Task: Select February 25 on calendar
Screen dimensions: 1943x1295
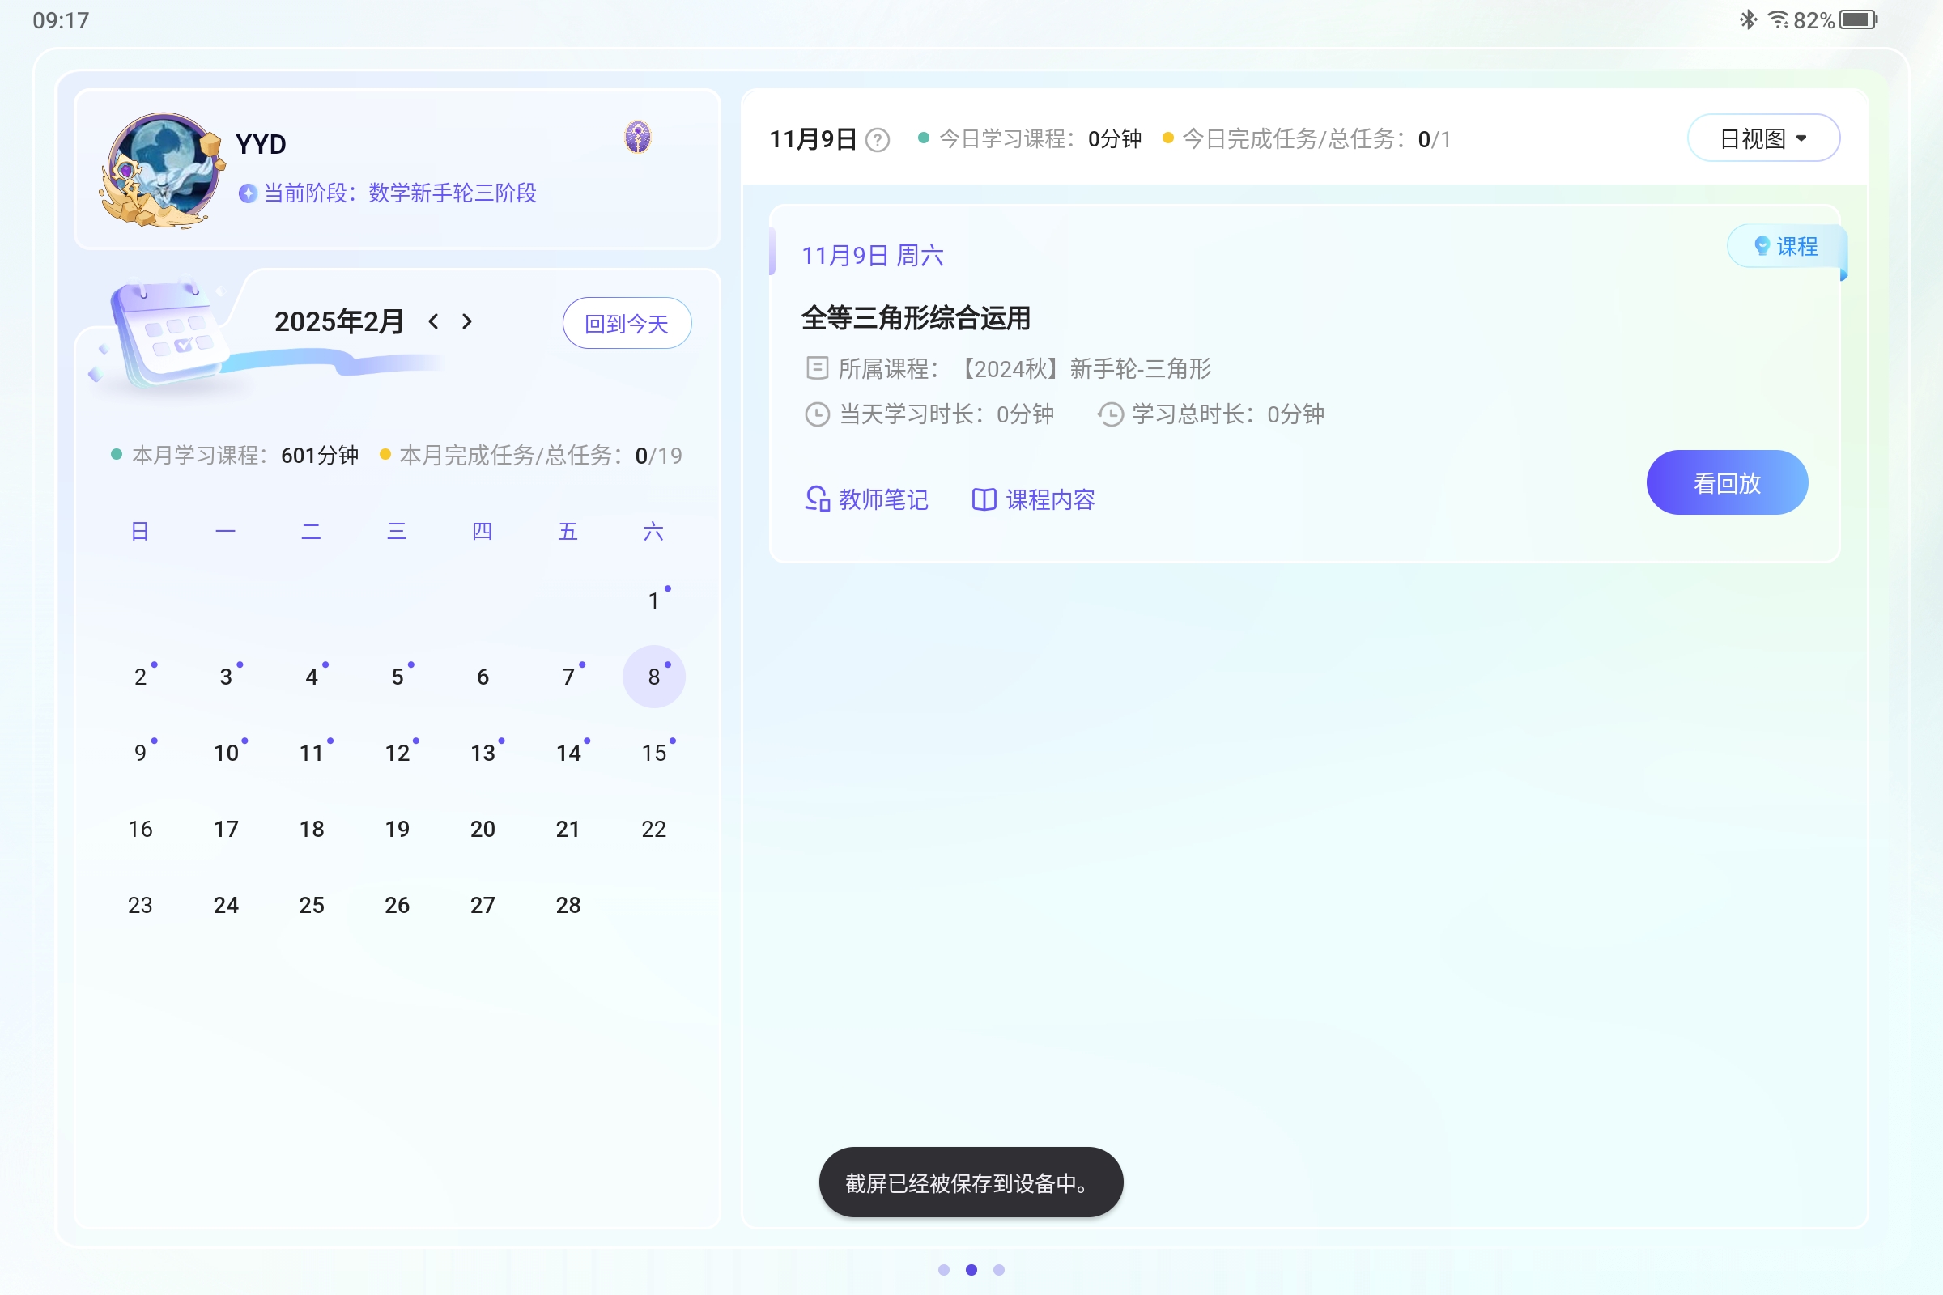Action: coord(312,904)
